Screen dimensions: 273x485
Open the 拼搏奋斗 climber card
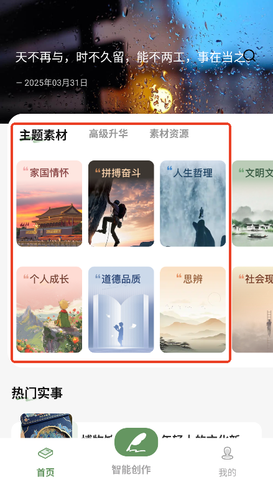pyautogui.click(x=121, y=203)
